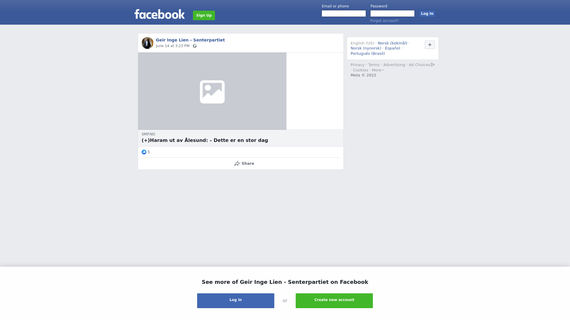Image resolution: width=570 pixels, height=320 pixels.
Task: Click the public globe privacy icon
Action: coord(195,46)
